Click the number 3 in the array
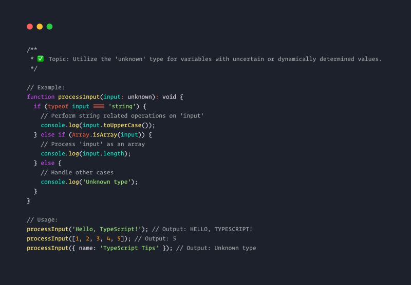Screen dimensions: 411x285 pyautogui.click(x=98, y=239)
